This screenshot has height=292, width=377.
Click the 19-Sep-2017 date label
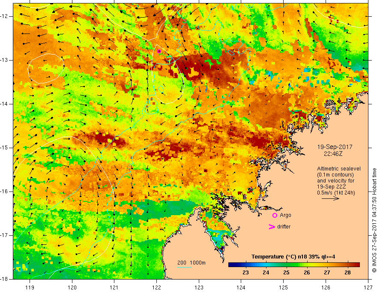335,147
